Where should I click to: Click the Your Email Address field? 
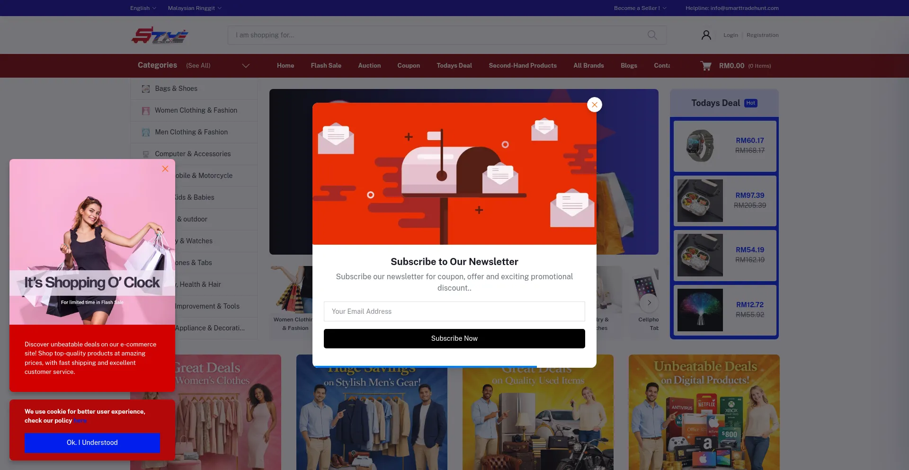pyautogui.click(x=454, y=311)
